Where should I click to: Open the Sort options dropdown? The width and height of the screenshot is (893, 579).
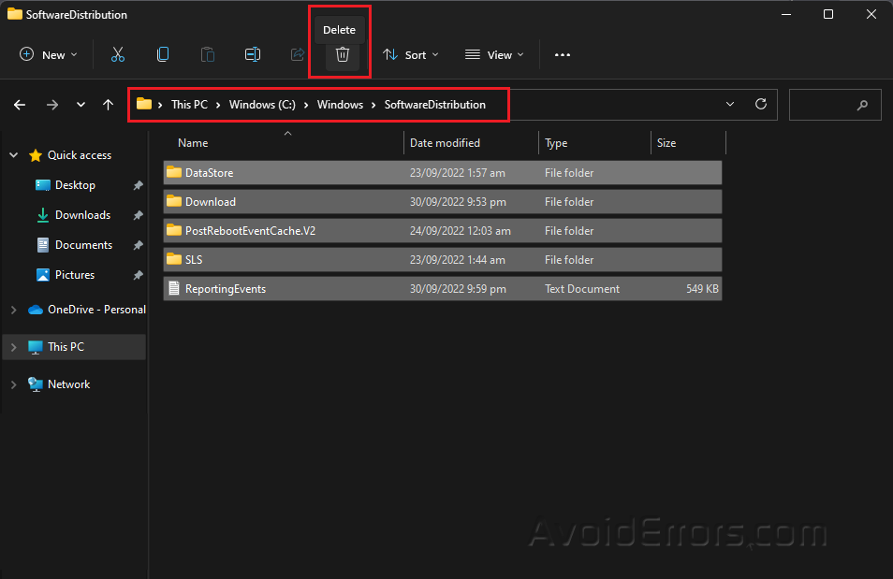coord(411,55)
